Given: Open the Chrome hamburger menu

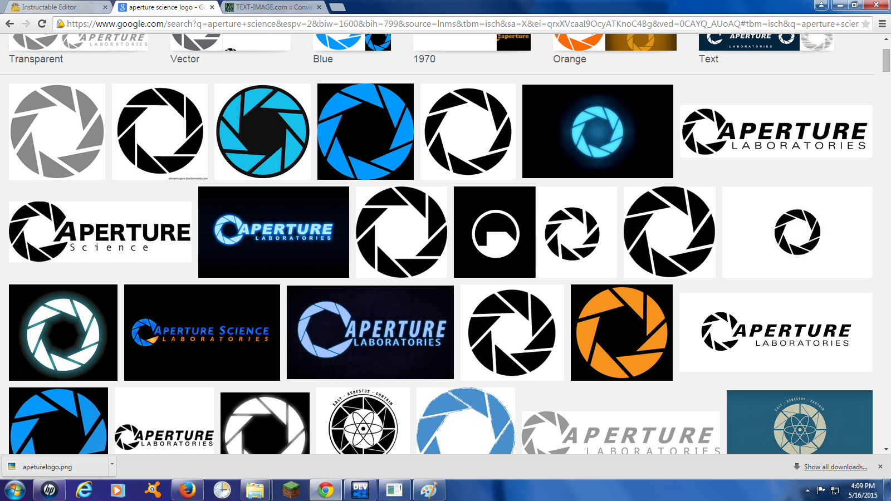Looking at the screenshot, I should 882,23.
